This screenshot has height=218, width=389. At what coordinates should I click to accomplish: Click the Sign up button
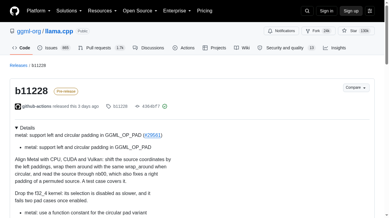pos(351,11)
